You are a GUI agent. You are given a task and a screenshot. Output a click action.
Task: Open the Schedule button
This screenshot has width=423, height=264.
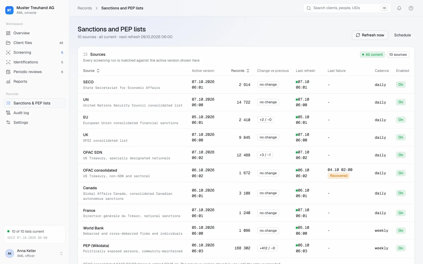(x=402, y=35)
